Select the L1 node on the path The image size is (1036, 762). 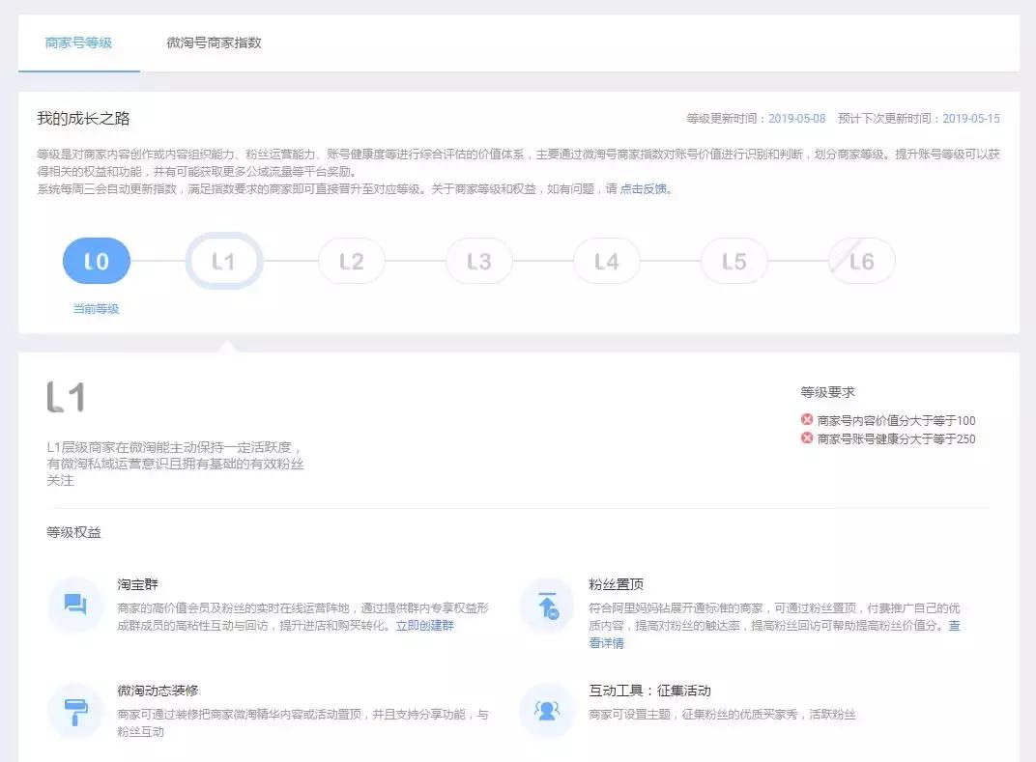coord(223,260)
